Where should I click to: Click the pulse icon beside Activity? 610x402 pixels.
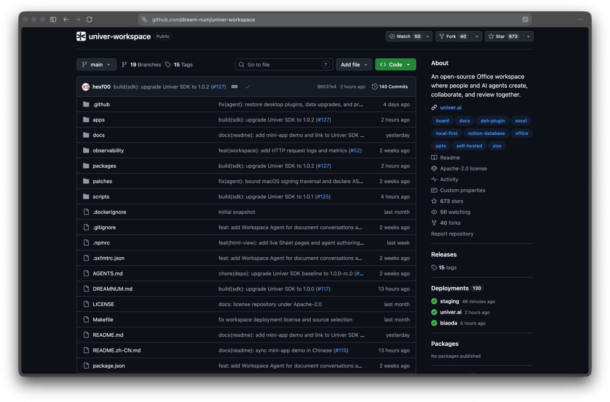pos(434,180)
